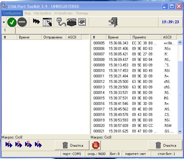Image resolution: width=184 pixels, height=159 pixels.
Task: Select received row 000013
Action: click(x=134, y=87)
